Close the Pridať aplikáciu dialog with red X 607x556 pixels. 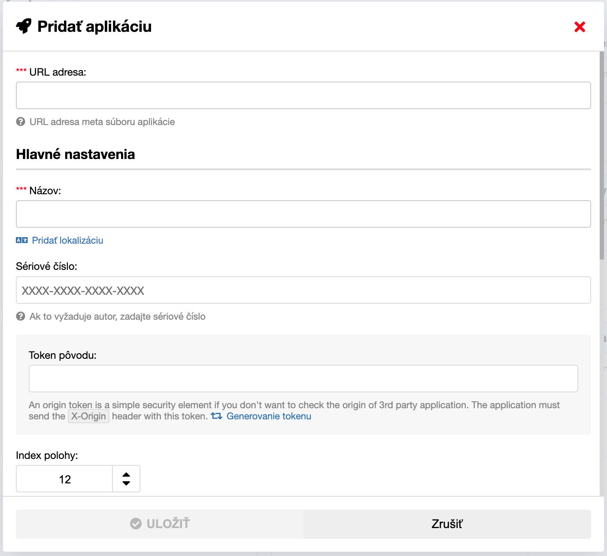tap(580, 27)
